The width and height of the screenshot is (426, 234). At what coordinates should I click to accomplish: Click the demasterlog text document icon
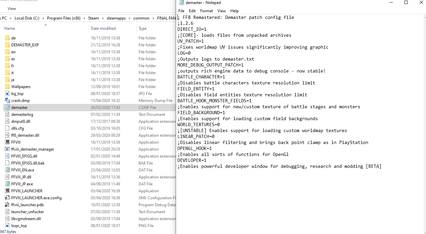pos(7,114)
